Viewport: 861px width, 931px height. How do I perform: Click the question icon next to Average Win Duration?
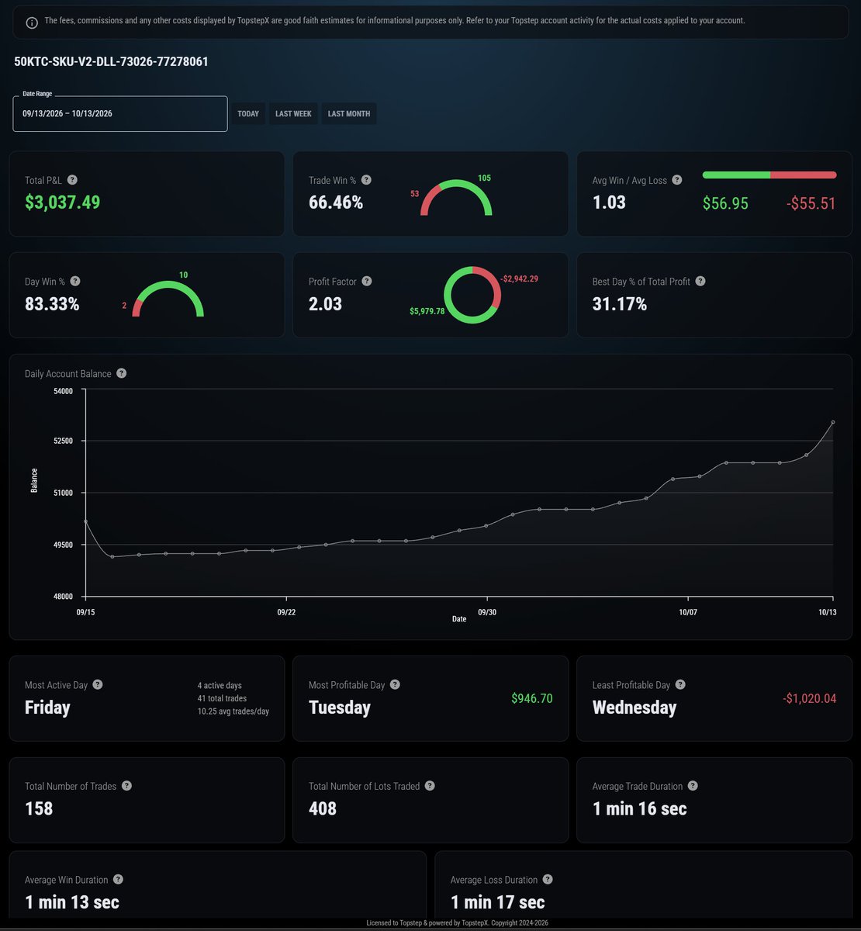coord(118,880)
